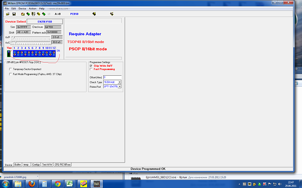302x188 pixels.
Task: Open the Device menu
Action: (x=22, y=9)
